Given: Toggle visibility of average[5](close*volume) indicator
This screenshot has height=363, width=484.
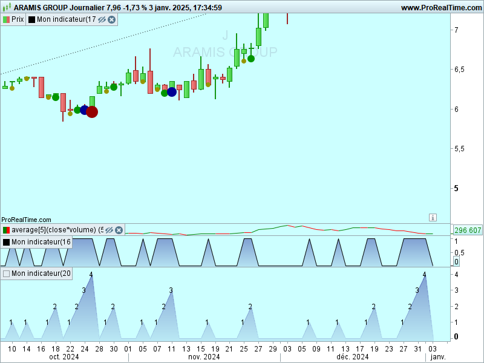Looking at the screenshot, I should click(x=109, y=231).
